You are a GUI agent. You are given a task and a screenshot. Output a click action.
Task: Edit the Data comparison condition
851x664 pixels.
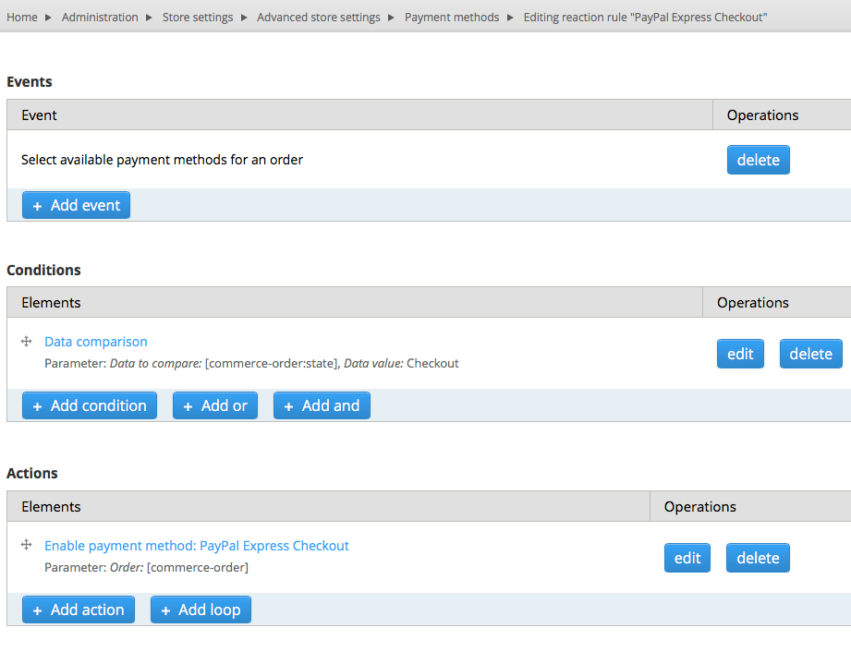coord(740,354)
